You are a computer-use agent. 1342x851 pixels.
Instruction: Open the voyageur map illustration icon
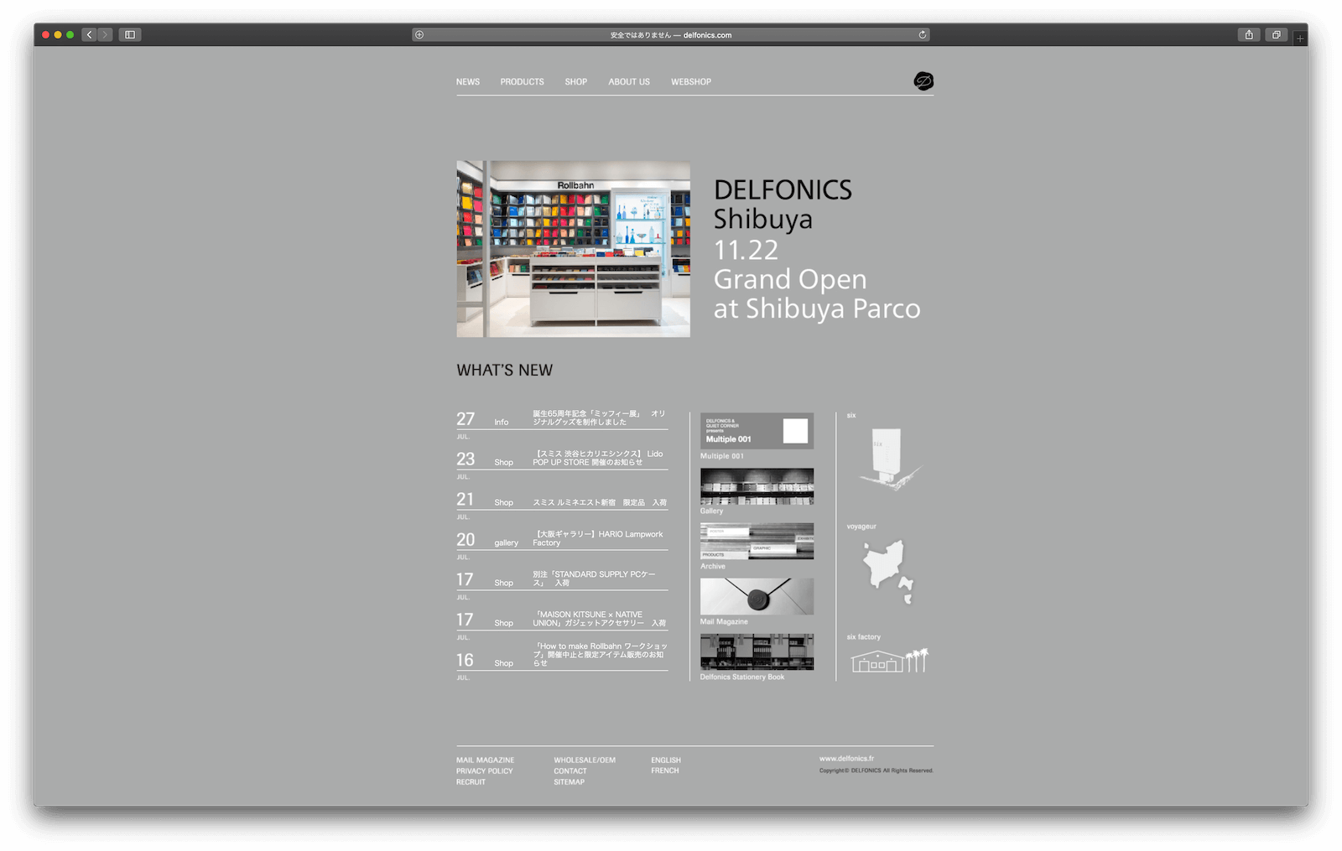click(887, 570)
